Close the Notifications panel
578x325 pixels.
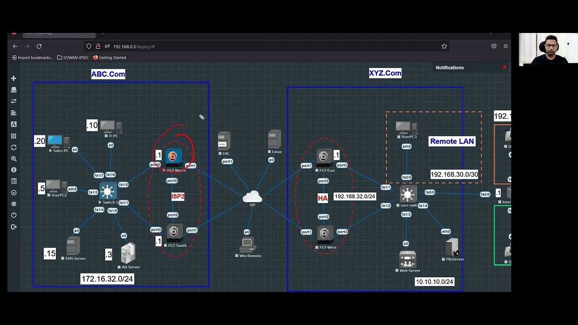point(504,67)
